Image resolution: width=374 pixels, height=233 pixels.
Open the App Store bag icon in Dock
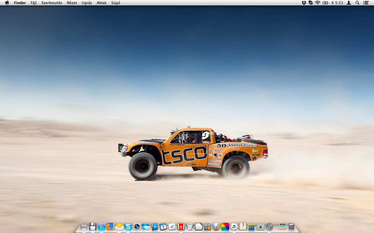[261, 227]
